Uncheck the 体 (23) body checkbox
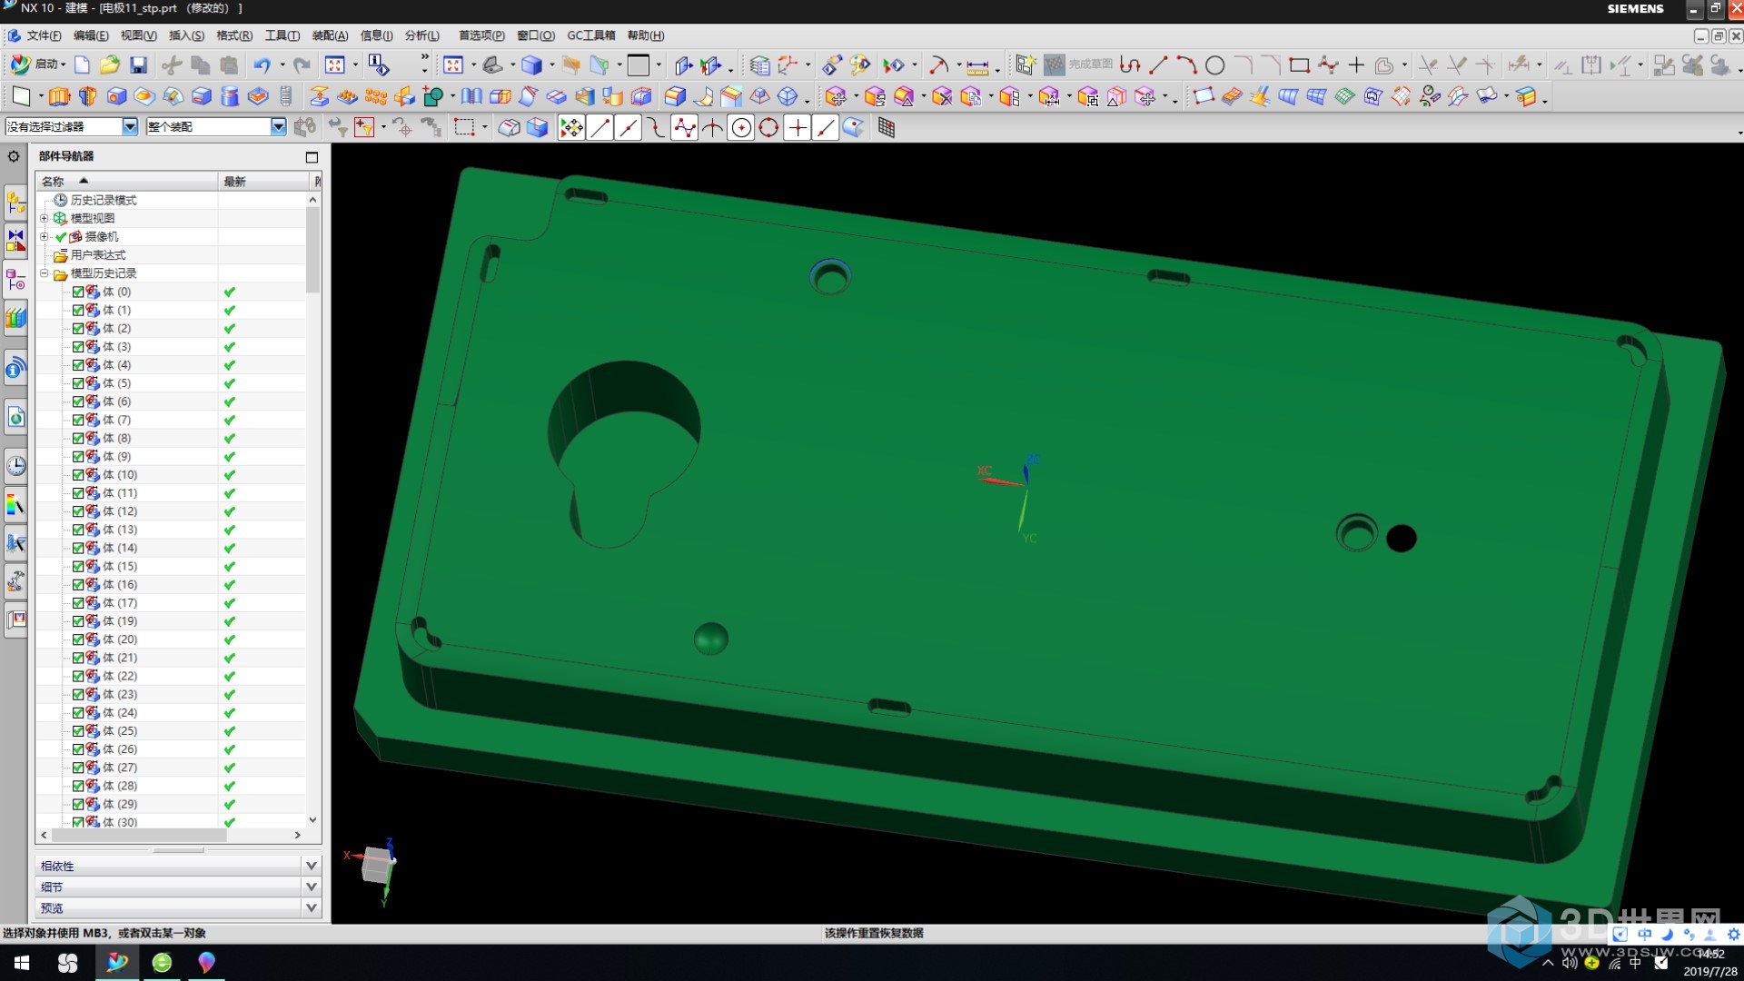This screenshot has width=1744, height=981. point(78,694)
